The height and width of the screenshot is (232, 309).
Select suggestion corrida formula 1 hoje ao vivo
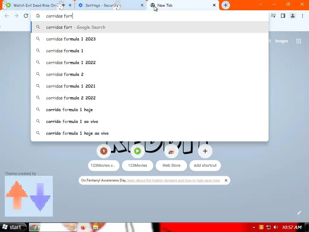coord(150,133)
